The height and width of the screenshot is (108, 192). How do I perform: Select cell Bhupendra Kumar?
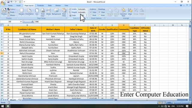point(27,34)
